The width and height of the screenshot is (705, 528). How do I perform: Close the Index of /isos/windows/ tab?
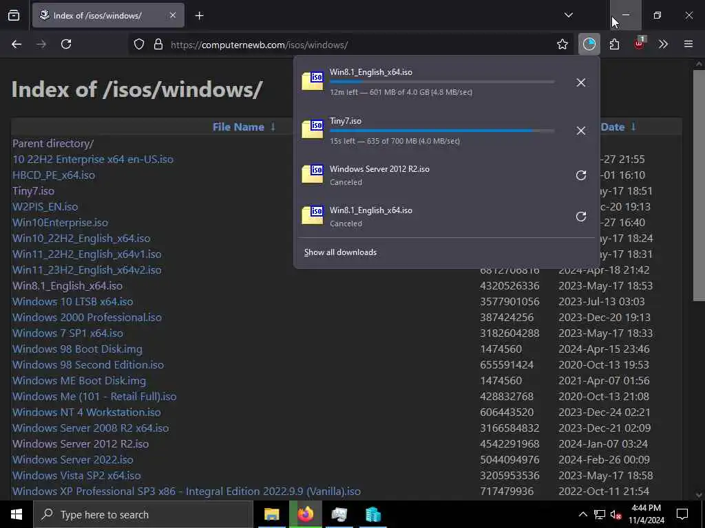click(x=173, y=15)
